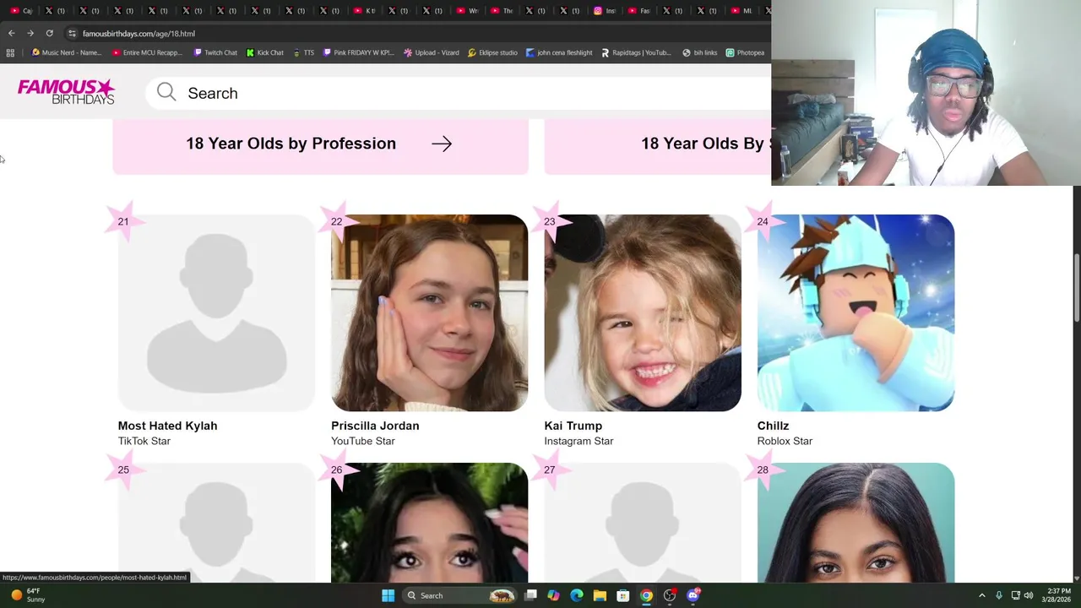Open the Kick Chat bookmark
The width and height of the screenshot is (1081, 608).
(265, 52)
